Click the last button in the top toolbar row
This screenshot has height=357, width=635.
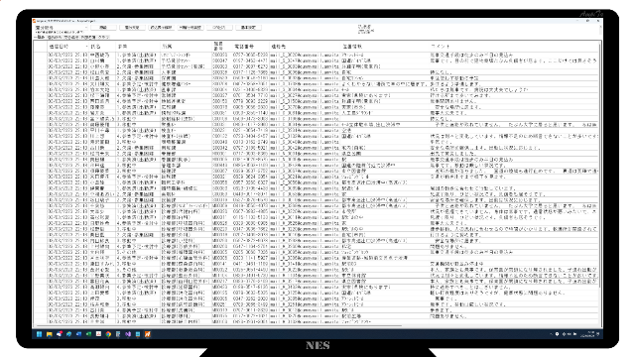click(x=248, y=28)
